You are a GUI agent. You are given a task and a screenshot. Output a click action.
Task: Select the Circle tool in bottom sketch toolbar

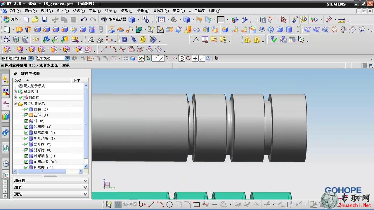point(169,204)
